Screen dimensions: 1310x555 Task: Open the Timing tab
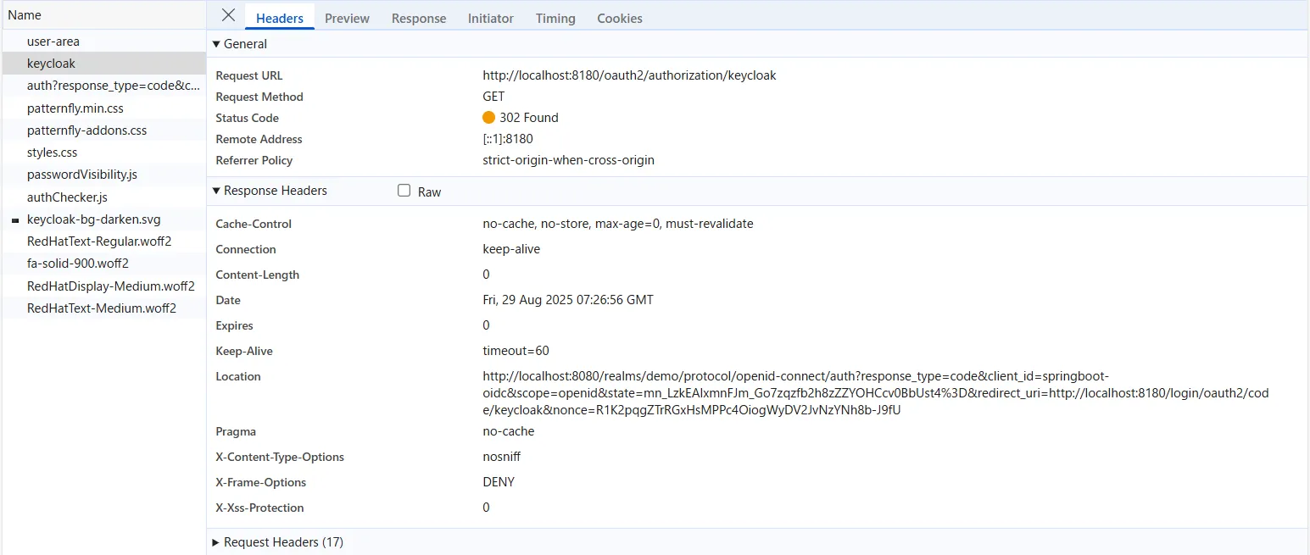[x=555, y=18]
